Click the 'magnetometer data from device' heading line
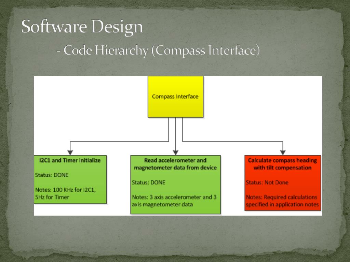This screenshot has width=350, height=262. (175, 168)
